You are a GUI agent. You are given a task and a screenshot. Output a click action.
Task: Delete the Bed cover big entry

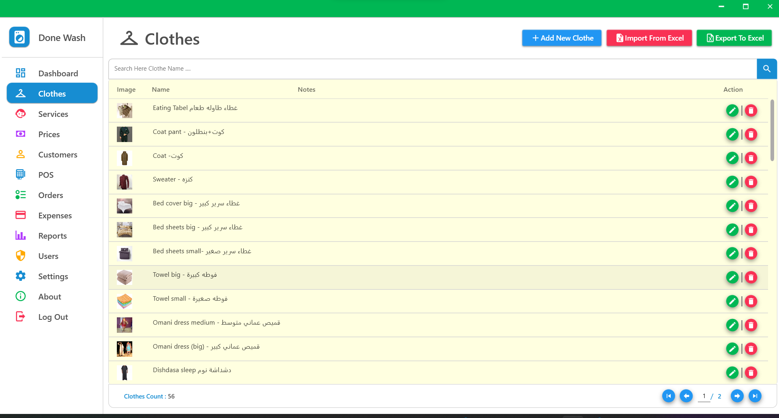coord(751,206)
